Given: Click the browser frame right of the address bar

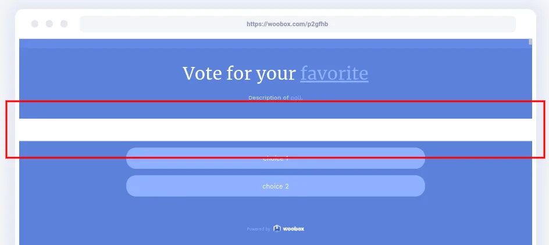Looking at the screenshot, I should (525, 24).
